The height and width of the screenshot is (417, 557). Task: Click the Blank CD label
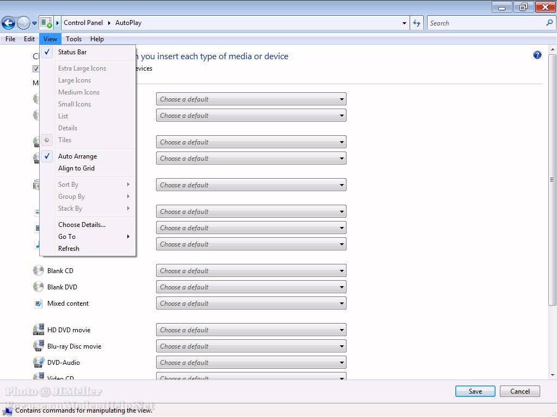60,271
